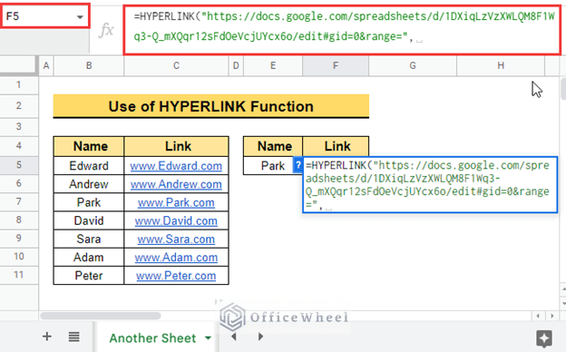Click the Name box showing F5
The image size is (566, 352).
pos(44,16)
